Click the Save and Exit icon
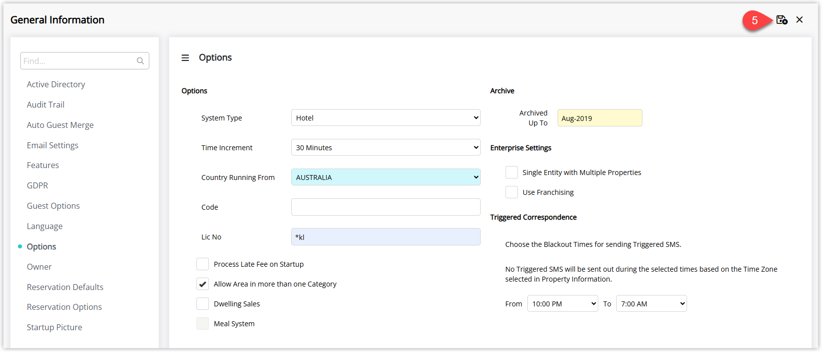Image resolution: width=822 pixels, height=352 pixels. click(x=782, y=20)
